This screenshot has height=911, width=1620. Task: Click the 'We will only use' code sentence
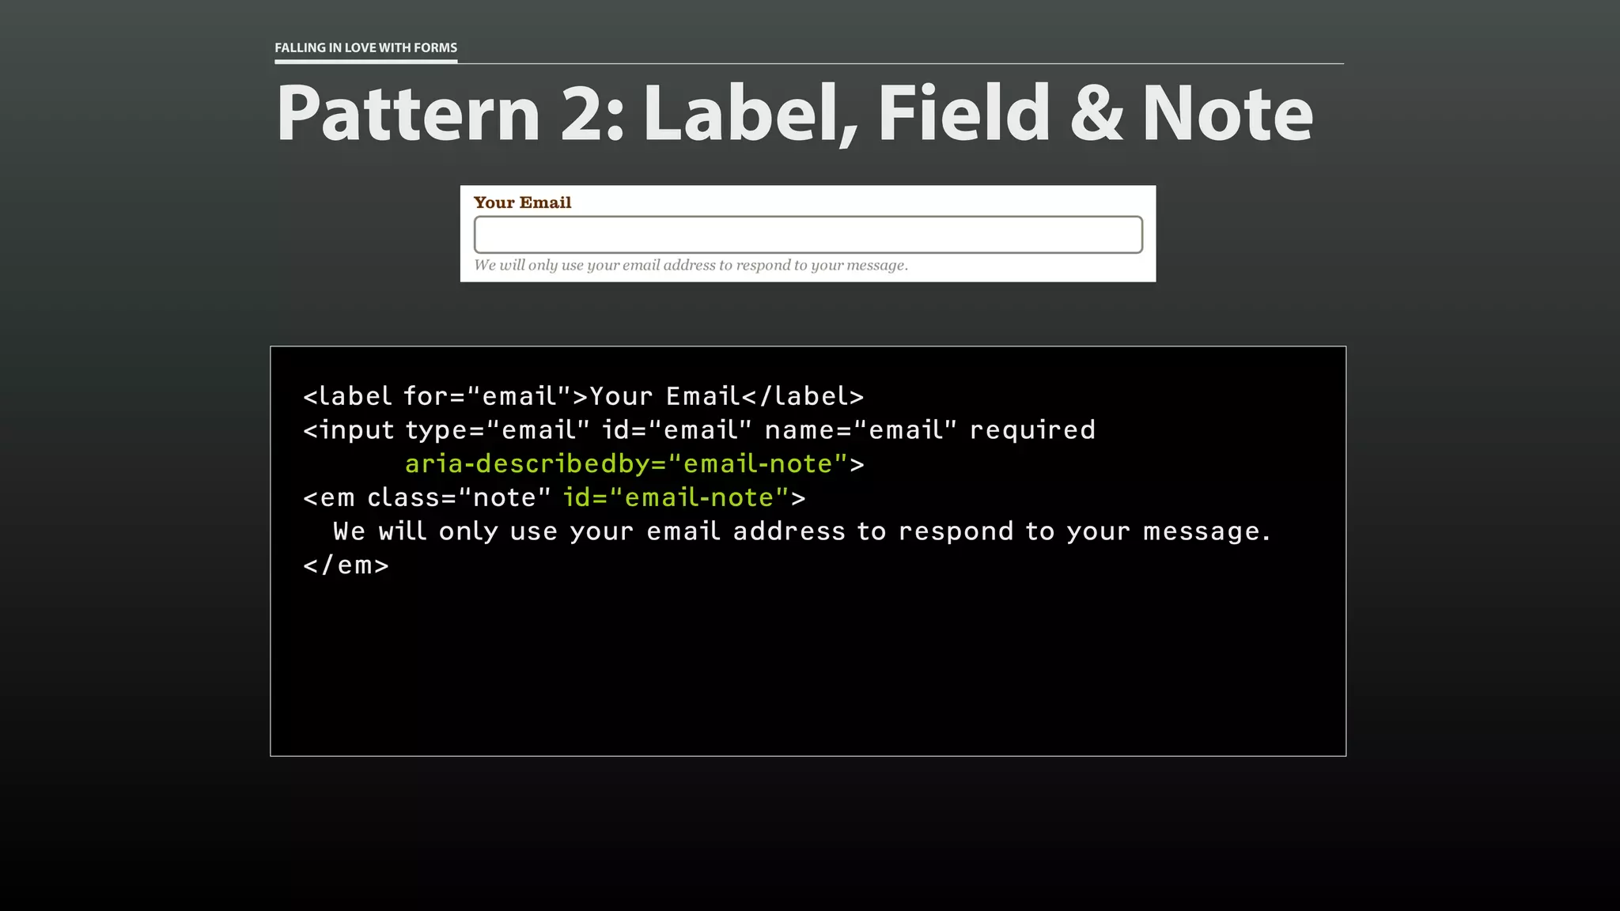[801, 531]
